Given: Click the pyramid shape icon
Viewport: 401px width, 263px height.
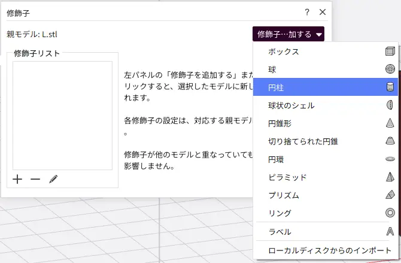Looking at the screenshot, I should tap(390, 177).
